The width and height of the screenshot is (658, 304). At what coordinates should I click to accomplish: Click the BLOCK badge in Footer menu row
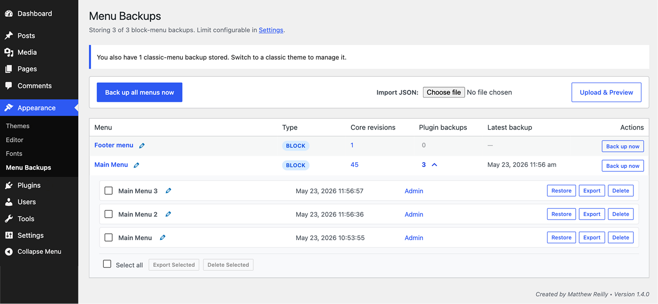296,146
